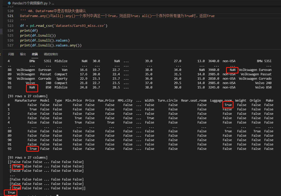Click the Turn.circle column header
The width and height of the screenshot is (281, 196).
pyautogui.click(x=167, y=101)
